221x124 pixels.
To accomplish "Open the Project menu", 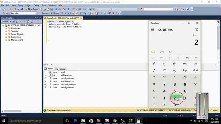I will tap(28, 6).
